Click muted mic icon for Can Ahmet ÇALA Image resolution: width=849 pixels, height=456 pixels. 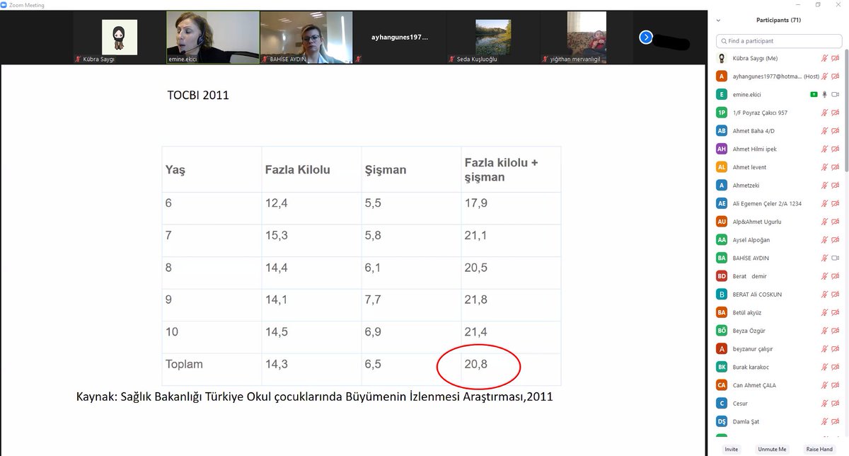pyautogui.click(x=824, y=385)
